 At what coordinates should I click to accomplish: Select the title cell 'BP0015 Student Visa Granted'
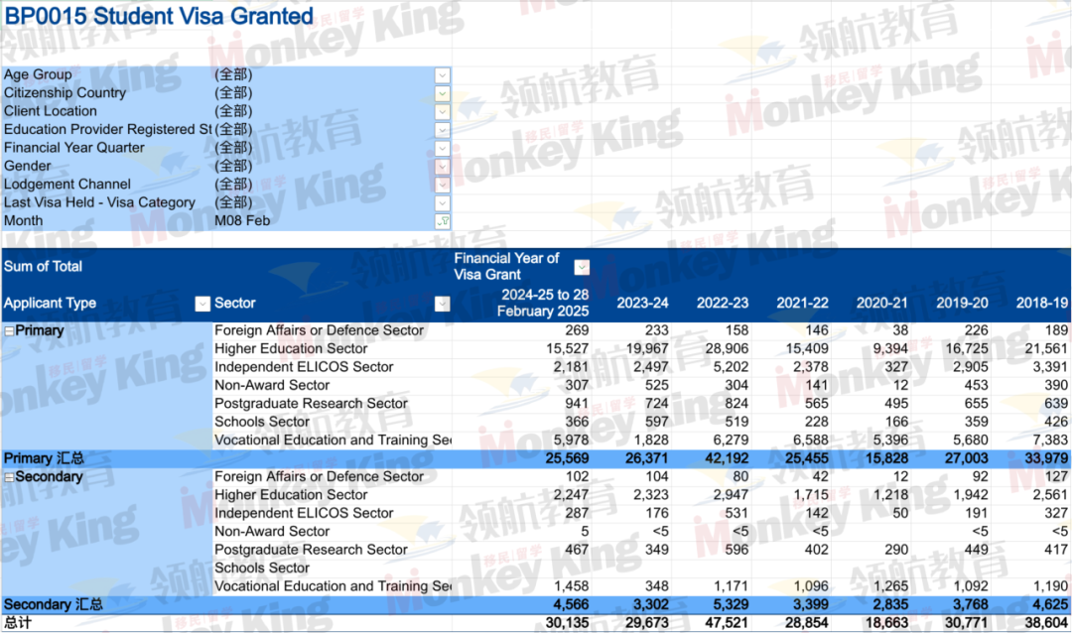pyautogui.click(x=159, y=16)
